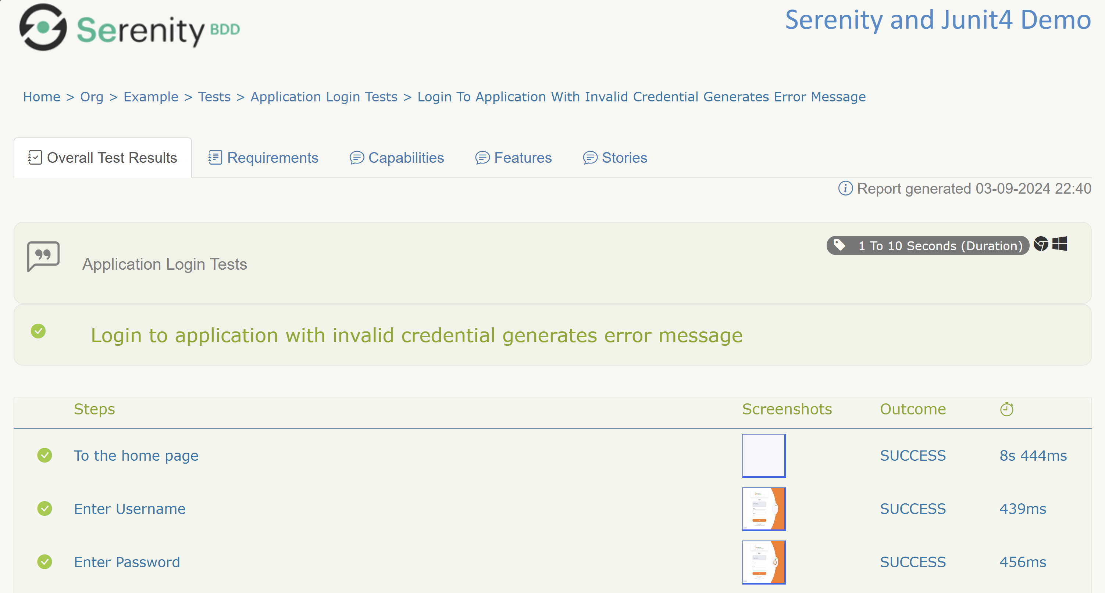Click the speech-bubble icon beside Application Login Tests
Image resolution: width=1105 pixels, height=593 pixels.
coord(43,256)
